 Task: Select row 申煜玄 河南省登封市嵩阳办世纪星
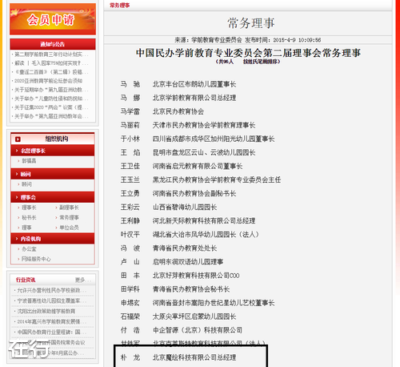point(198,303)
